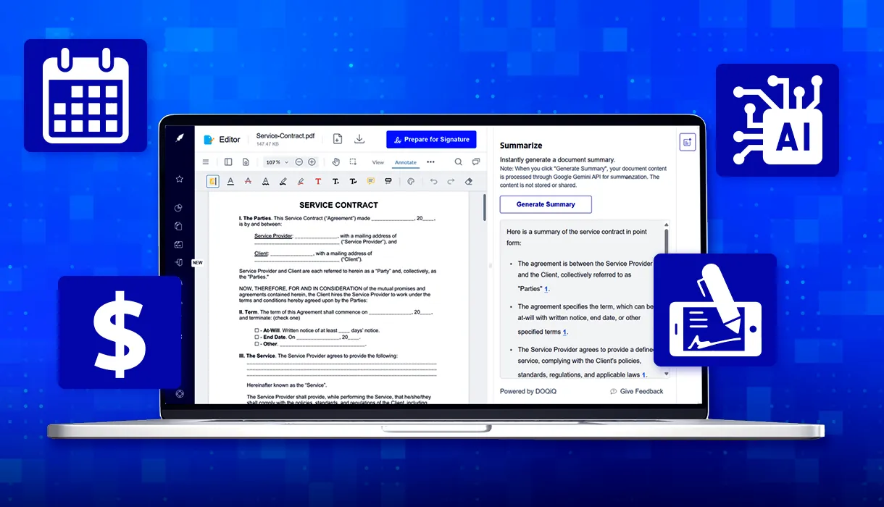Screen dimensions: 884x507
Task: Open the three-dot more tools menu
Action: coord(430,162)
